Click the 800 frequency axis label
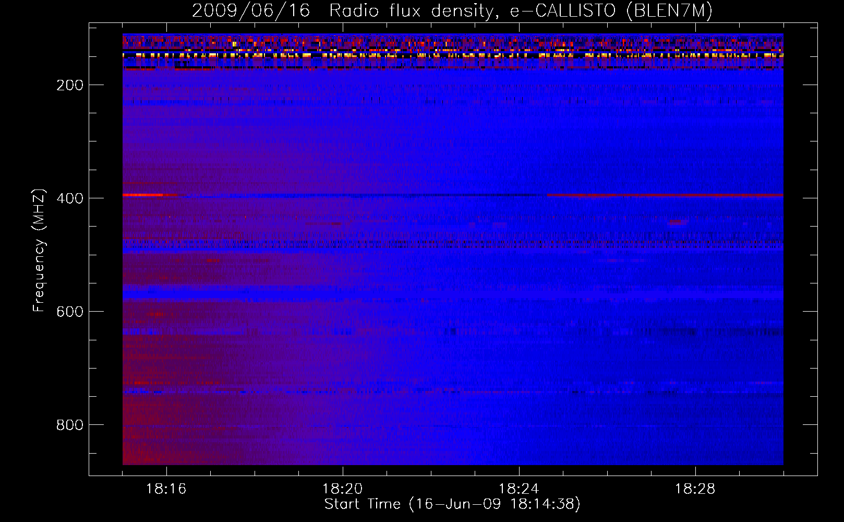 [70, 425]
